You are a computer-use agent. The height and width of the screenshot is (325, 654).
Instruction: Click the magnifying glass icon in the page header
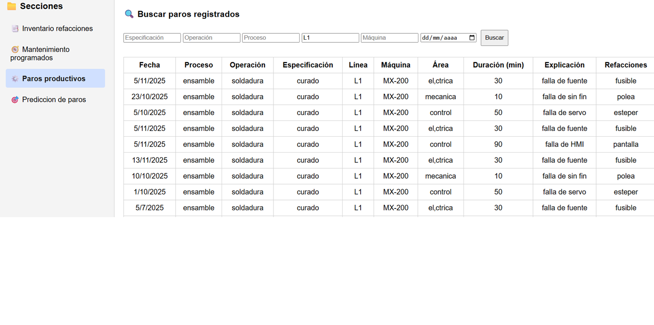129,14
